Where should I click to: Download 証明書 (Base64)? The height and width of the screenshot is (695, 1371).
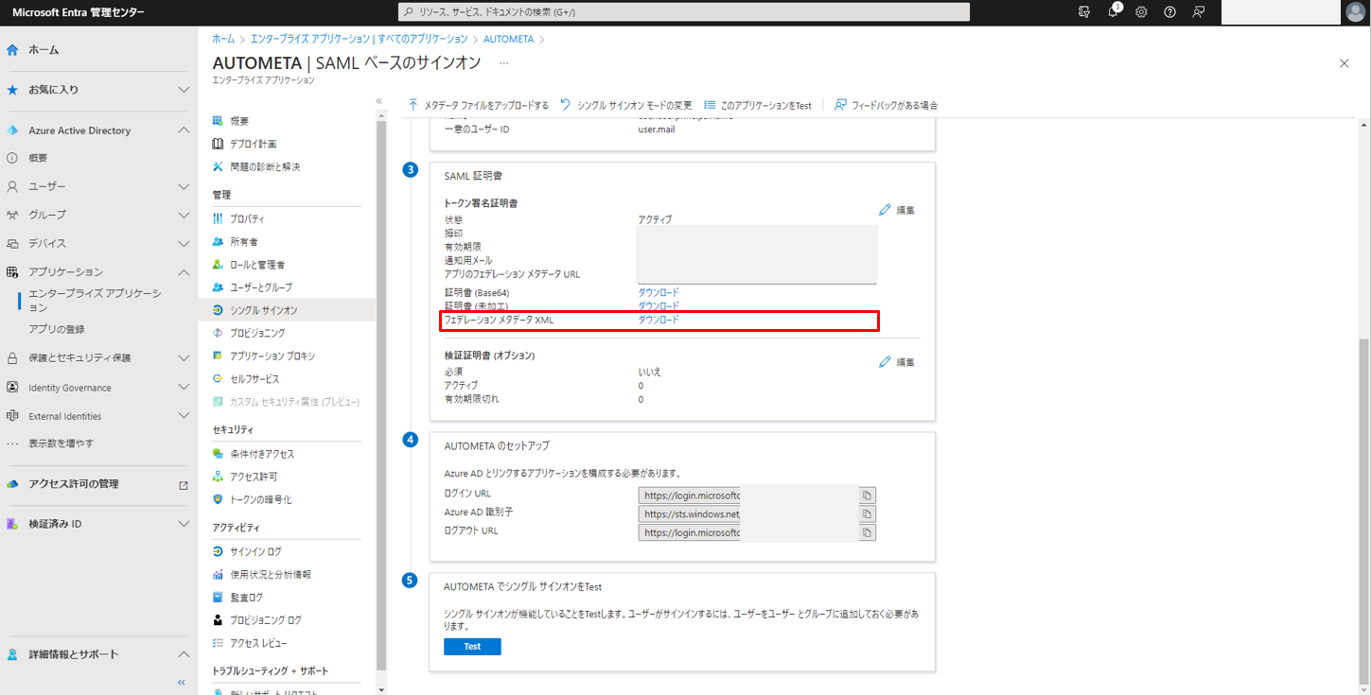[659, 292]
